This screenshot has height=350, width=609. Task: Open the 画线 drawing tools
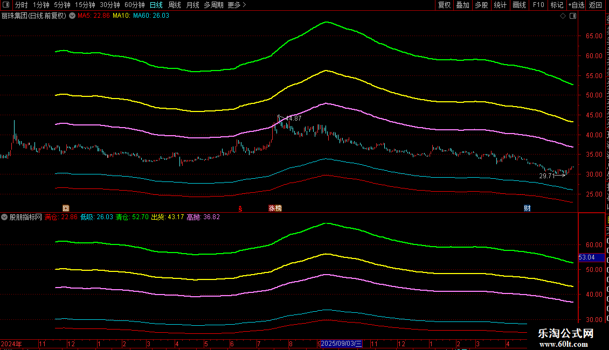tap(519, 5)
